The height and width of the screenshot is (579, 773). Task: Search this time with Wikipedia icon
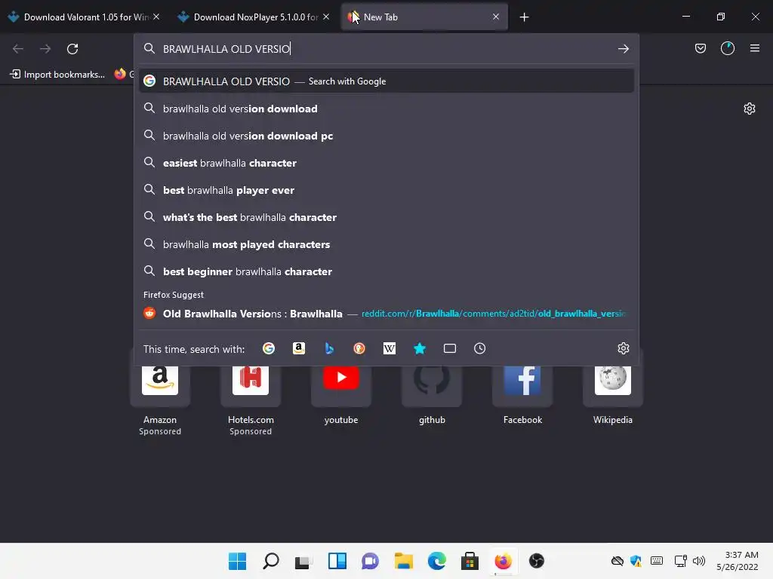tap(390, 348)
